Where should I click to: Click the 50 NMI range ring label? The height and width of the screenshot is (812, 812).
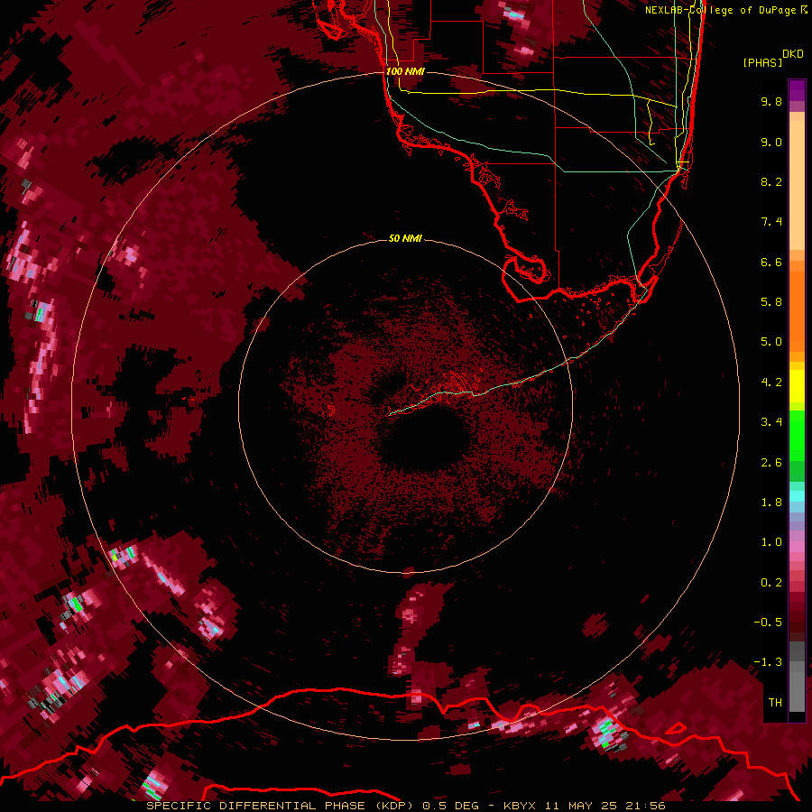tap(405, 238)
